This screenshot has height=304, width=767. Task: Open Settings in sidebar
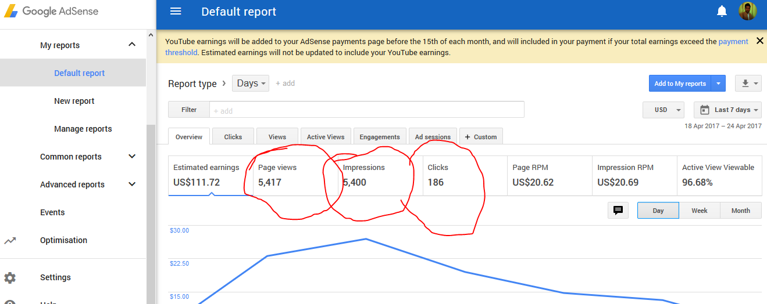[55, 277]
